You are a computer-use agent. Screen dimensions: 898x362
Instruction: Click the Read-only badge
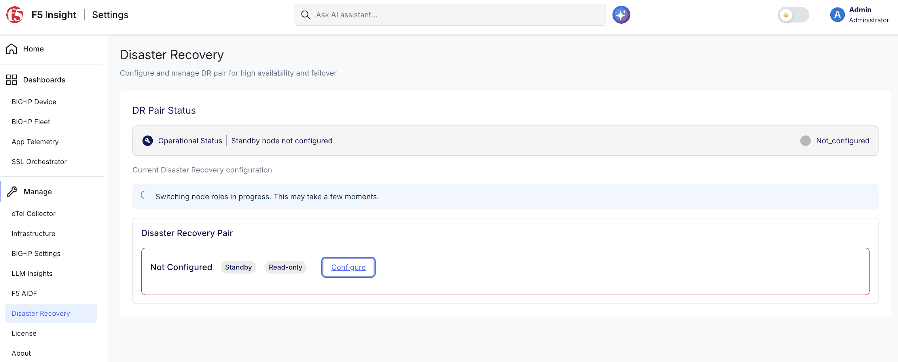[x=285, y=267]
